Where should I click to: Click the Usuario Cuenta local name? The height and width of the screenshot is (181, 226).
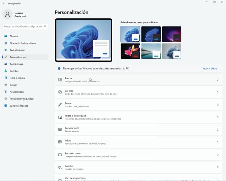click(20, 15)
